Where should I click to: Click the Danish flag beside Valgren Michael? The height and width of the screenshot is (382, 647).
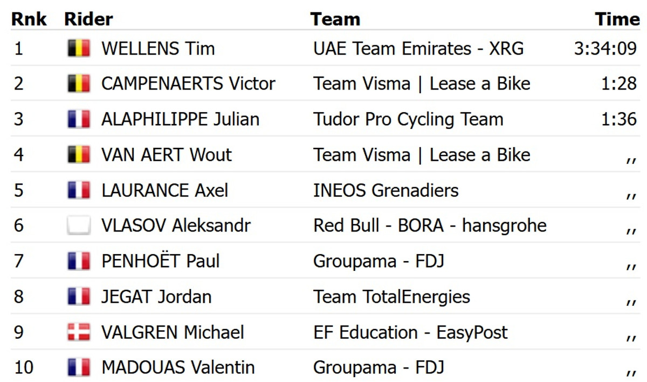coord(79,332)
